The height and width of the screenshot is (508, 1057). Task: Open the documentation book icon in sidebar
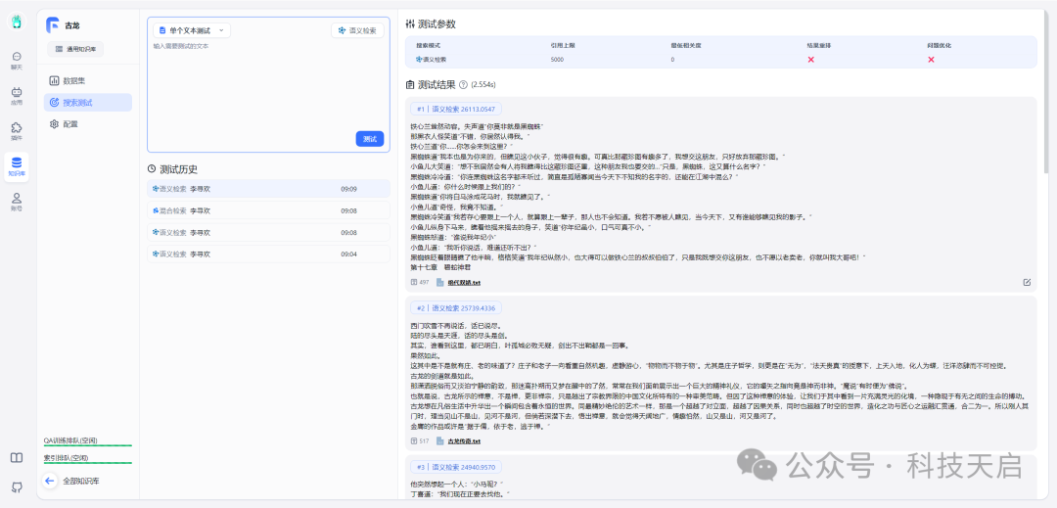click(17, 457)
